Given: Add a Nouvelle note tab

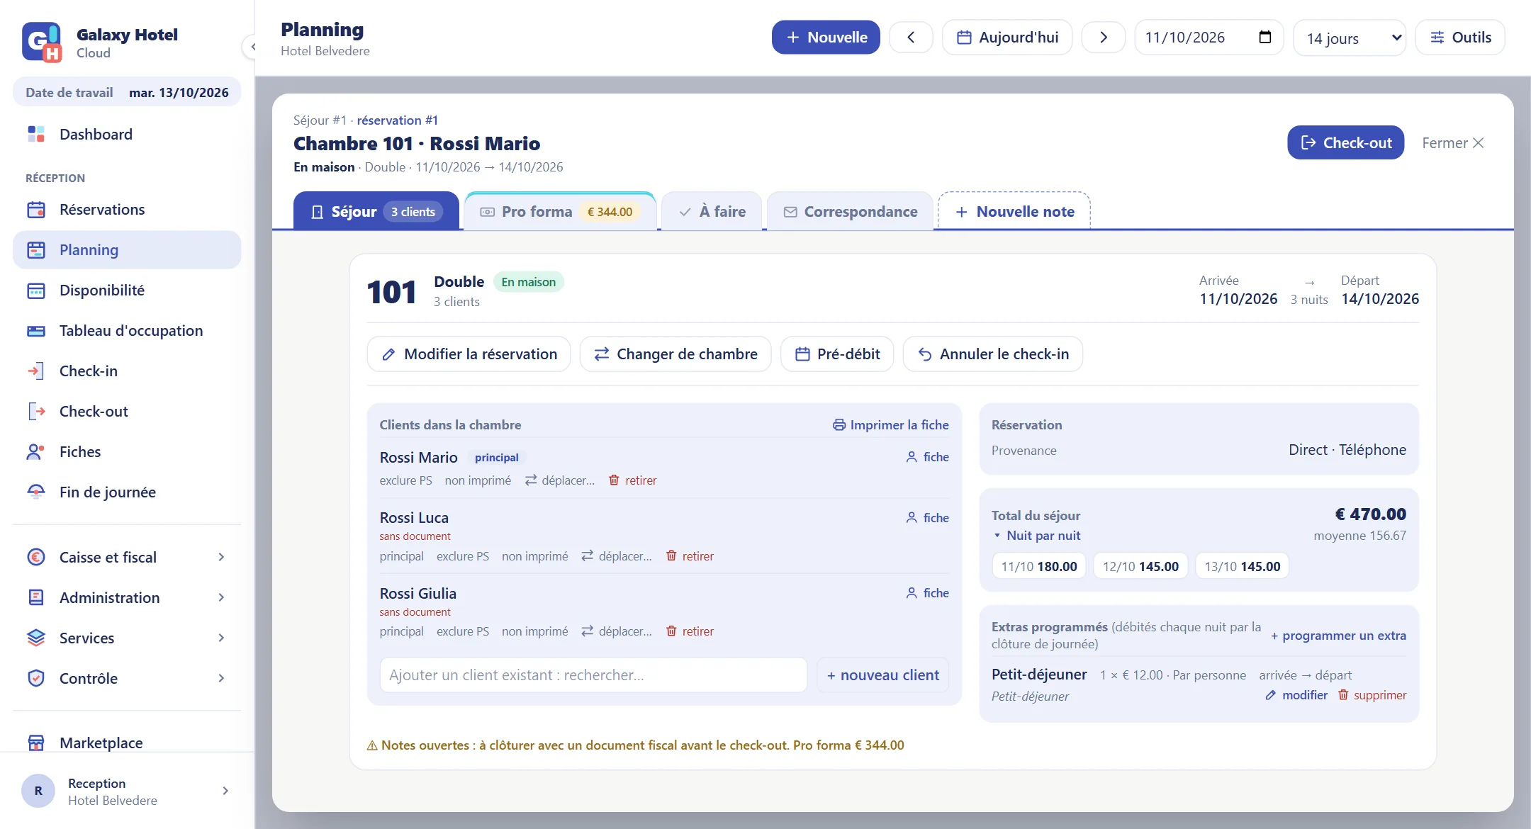Looking at the screenshot, I should pos(1014,212).
